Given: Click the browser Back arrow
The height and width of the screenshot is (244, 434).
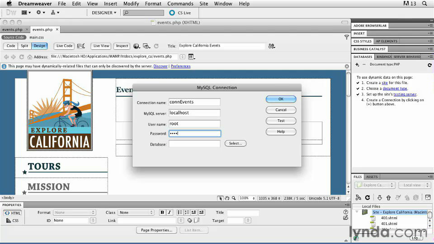Looking at the screenshot, I should pos(6,57).
